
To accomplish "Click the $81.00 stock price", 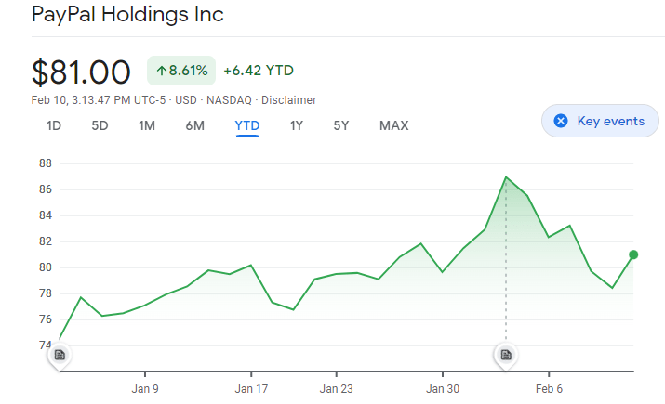I will [x=82, y=72].
